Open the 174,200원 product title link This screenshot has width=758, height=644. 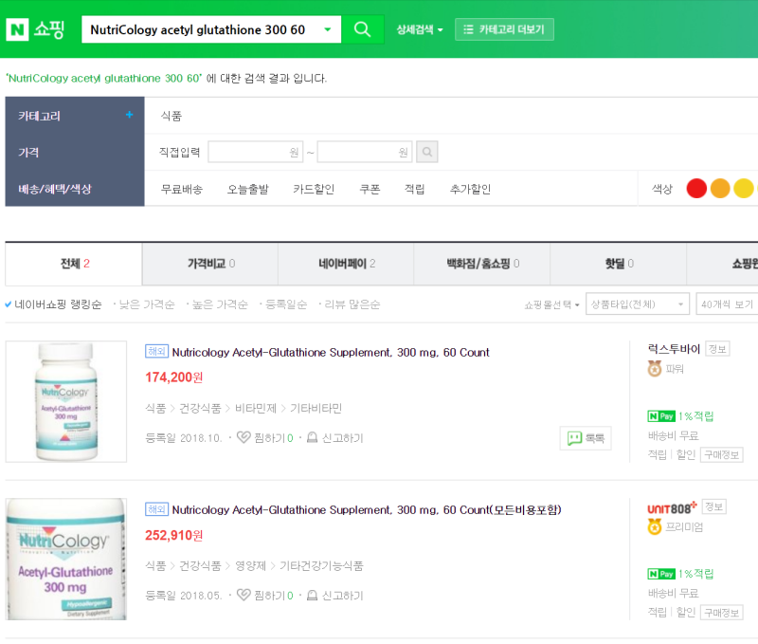pyautogui.click(x=331, y=352)
